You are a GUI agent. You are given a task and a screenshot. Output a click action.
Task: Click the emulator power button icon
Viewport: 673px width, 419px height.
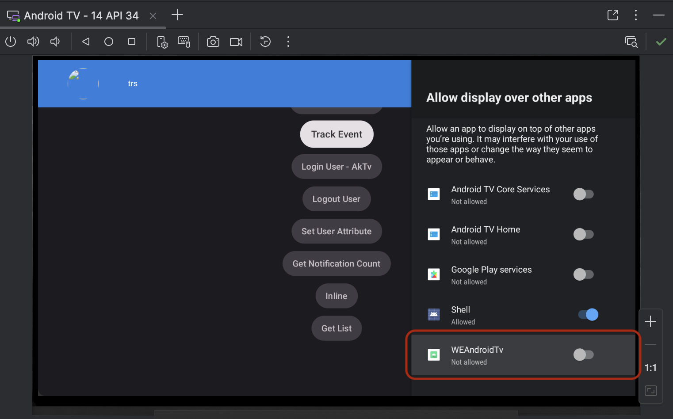(11, 42)
